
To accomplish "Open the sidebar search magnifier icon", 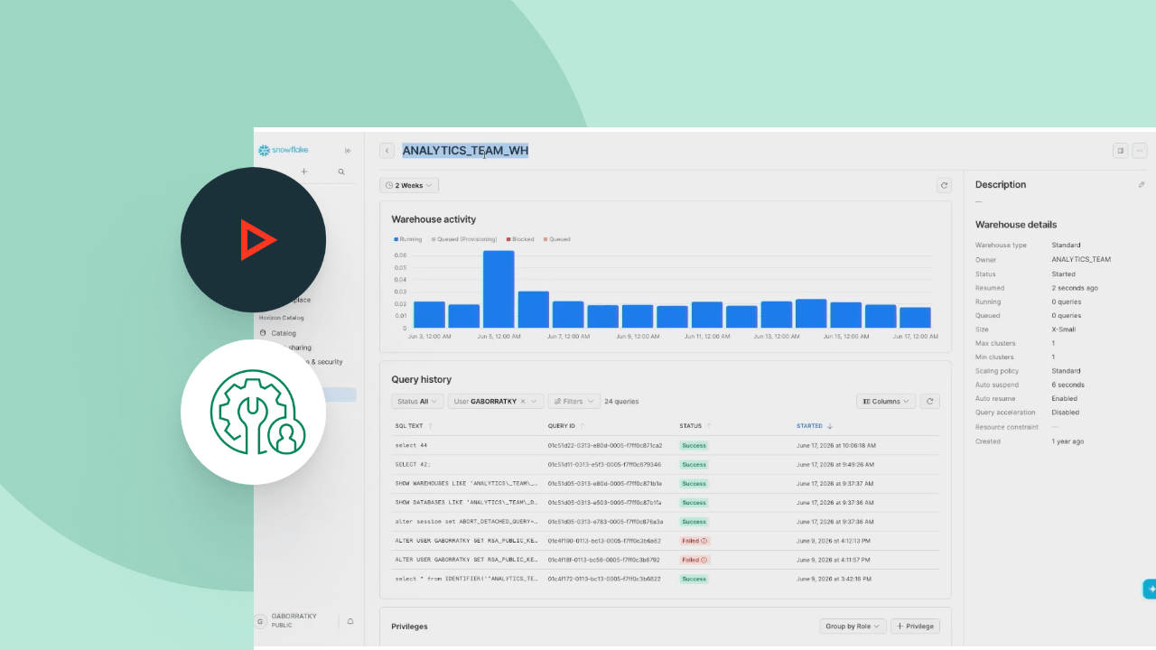I will (341, 172).
